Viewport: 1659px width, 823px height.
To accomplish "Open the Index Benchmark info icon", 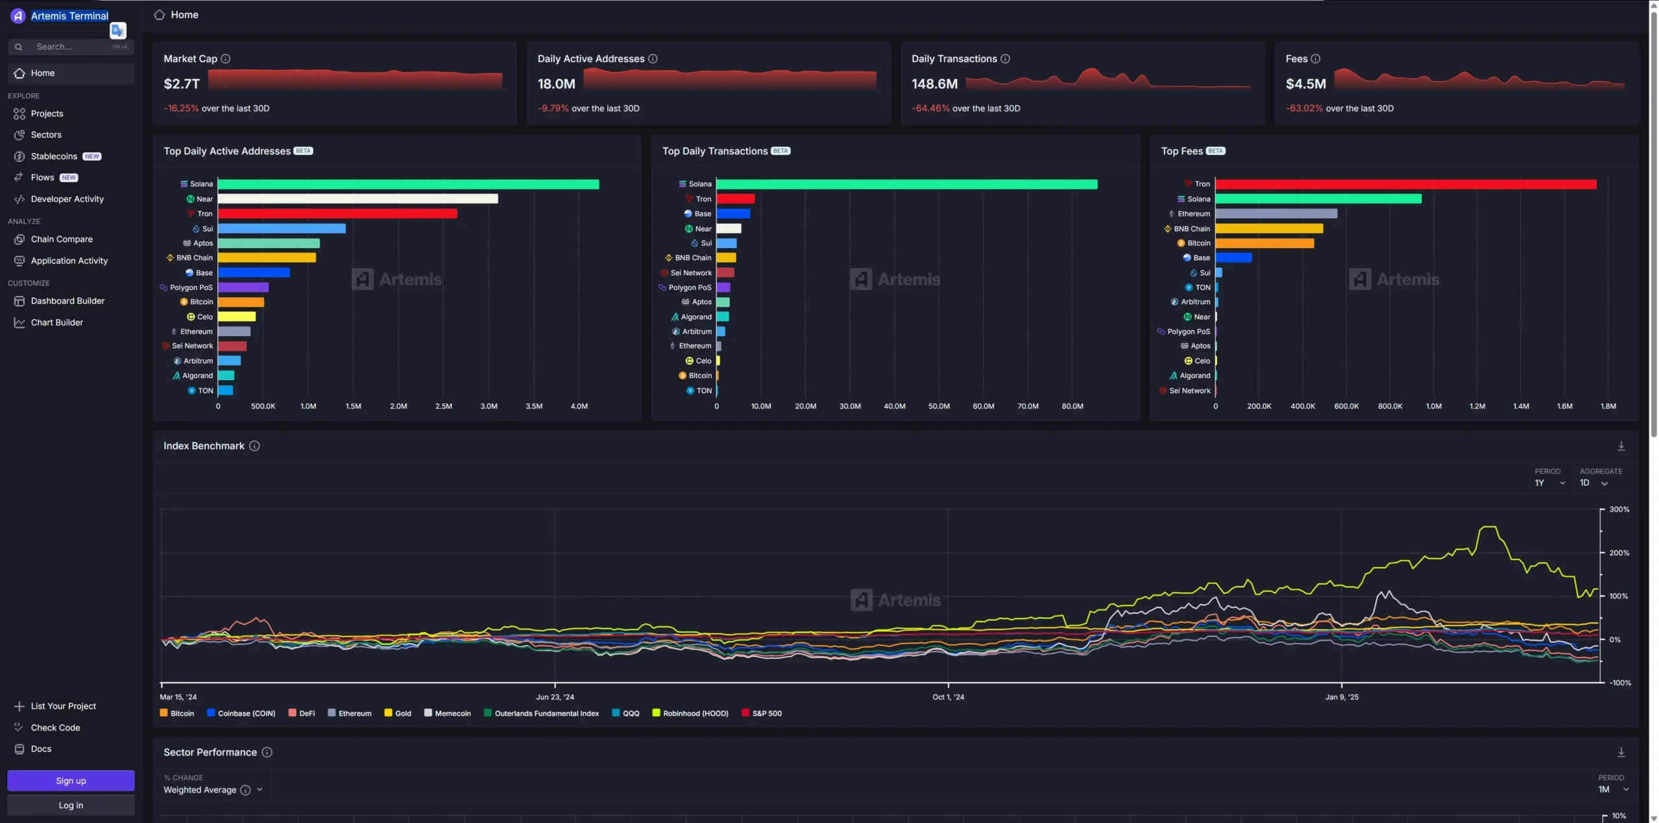I will coord(255,445).
